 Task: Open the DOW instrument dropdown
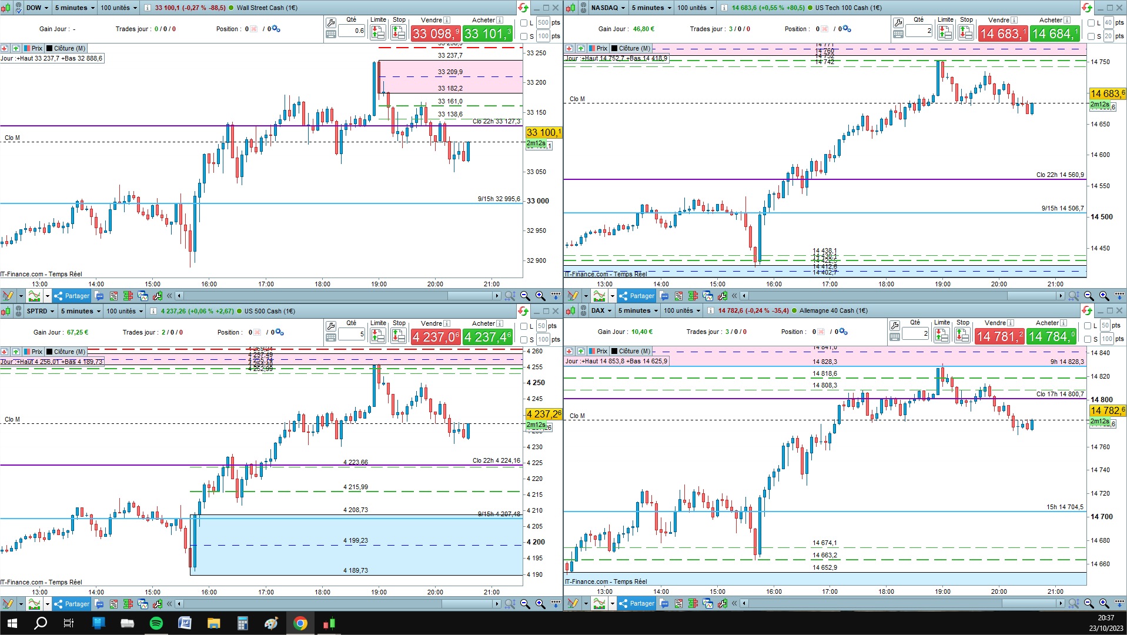coord(37,8)
